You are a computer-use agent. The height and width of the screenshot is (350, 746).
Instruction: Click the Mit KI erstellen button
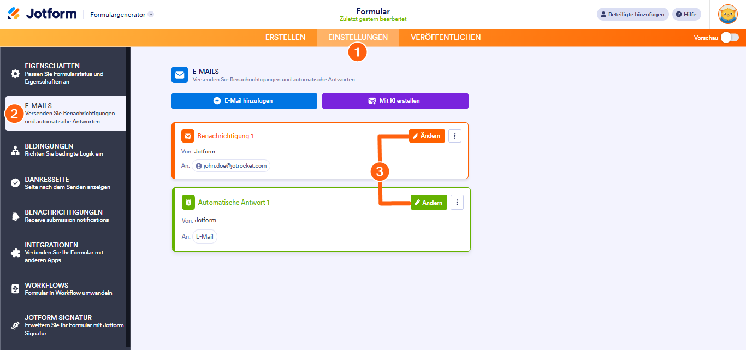[x=395, y=101]
